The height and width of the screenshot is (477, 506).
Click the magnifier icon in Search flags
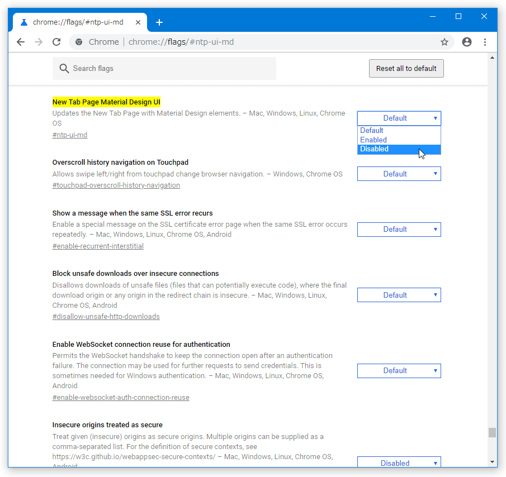pyautogui.click(x=64, y=68)
